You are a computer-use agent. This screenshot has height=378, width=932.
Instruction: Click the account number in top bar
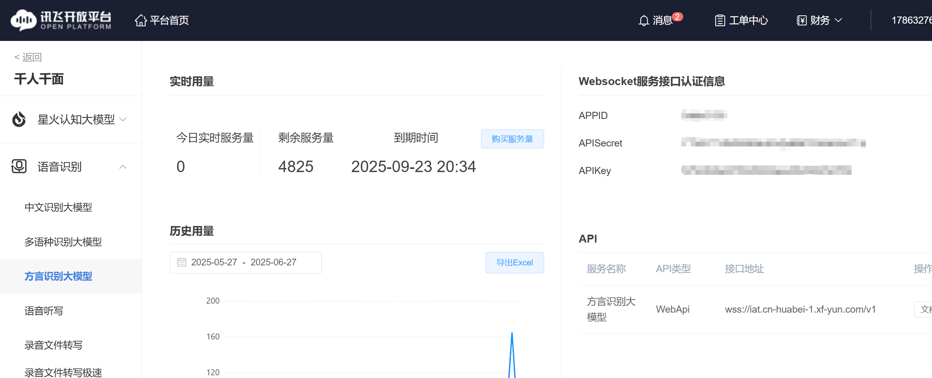(x=911, y=20)
